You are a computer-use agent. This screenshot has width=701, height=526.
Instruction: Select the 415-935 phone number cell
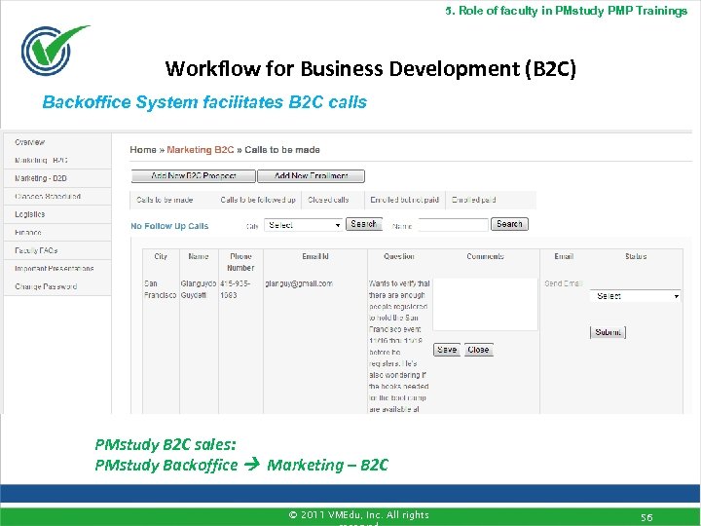(236, 289)
